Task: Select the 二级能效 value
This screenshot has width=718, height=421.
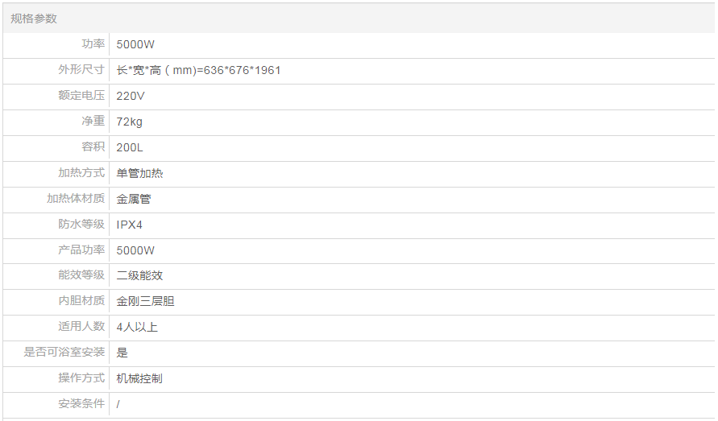Action: tap(139, 275)
